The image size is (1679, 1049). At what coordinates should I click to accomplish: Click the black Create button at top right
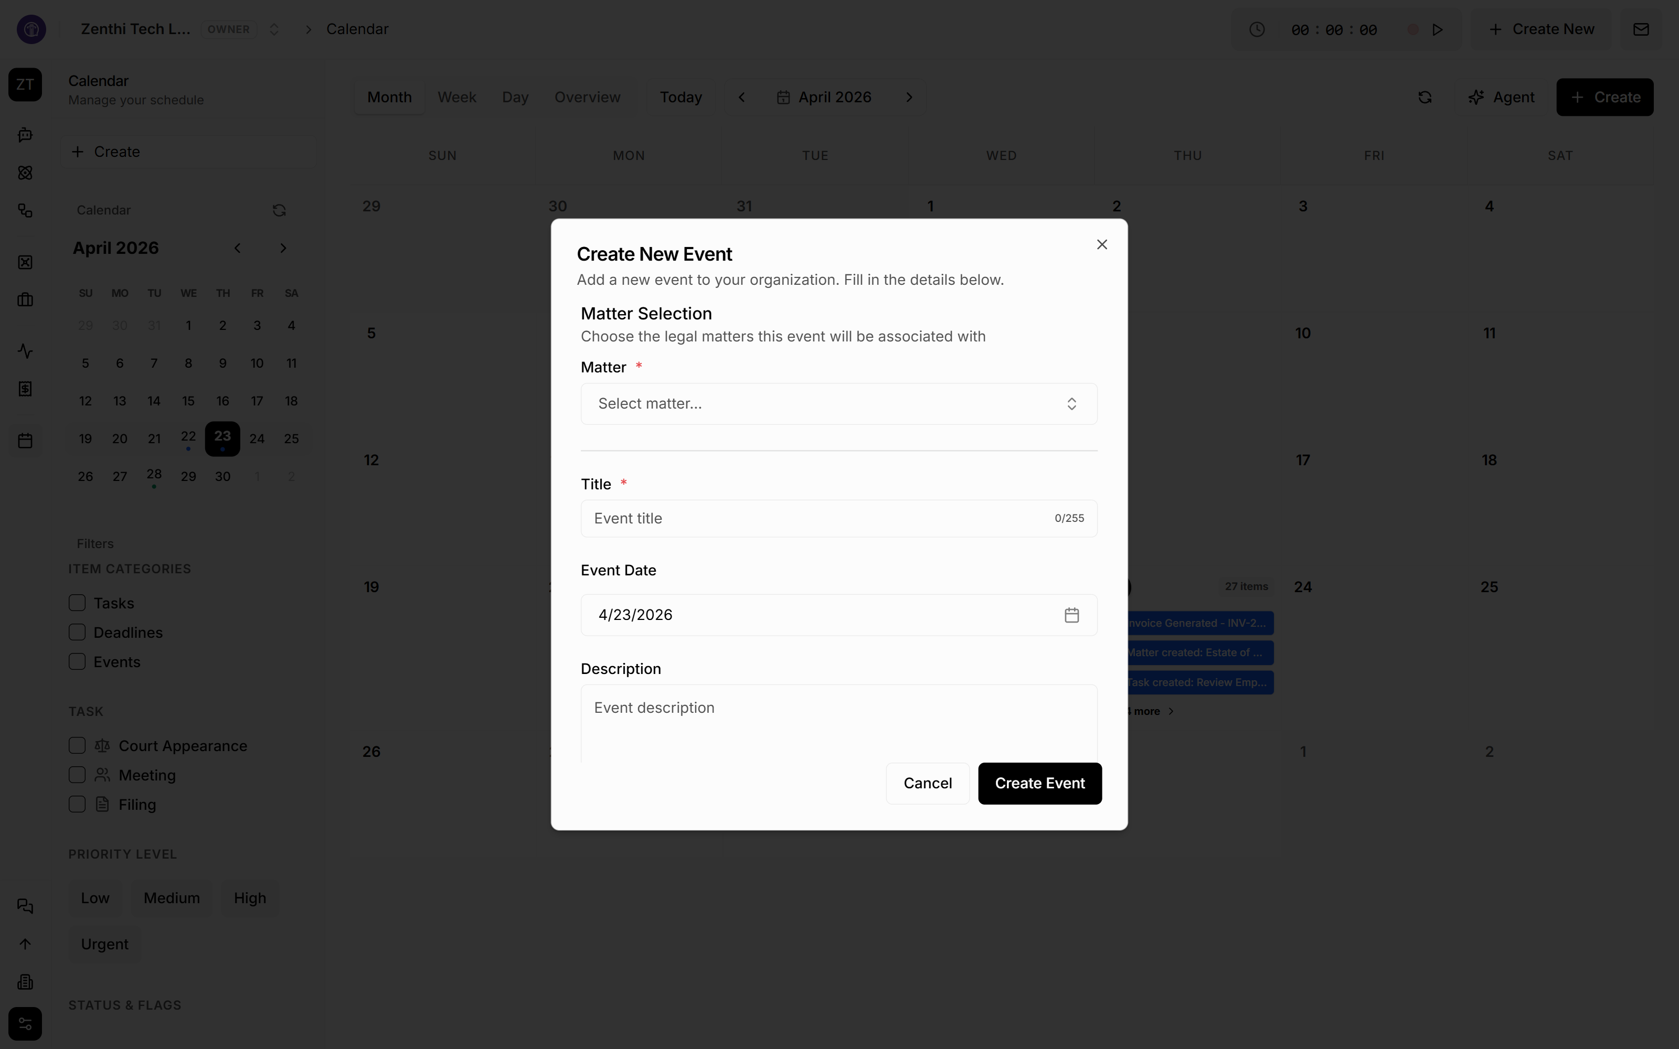click(1604, 97)
